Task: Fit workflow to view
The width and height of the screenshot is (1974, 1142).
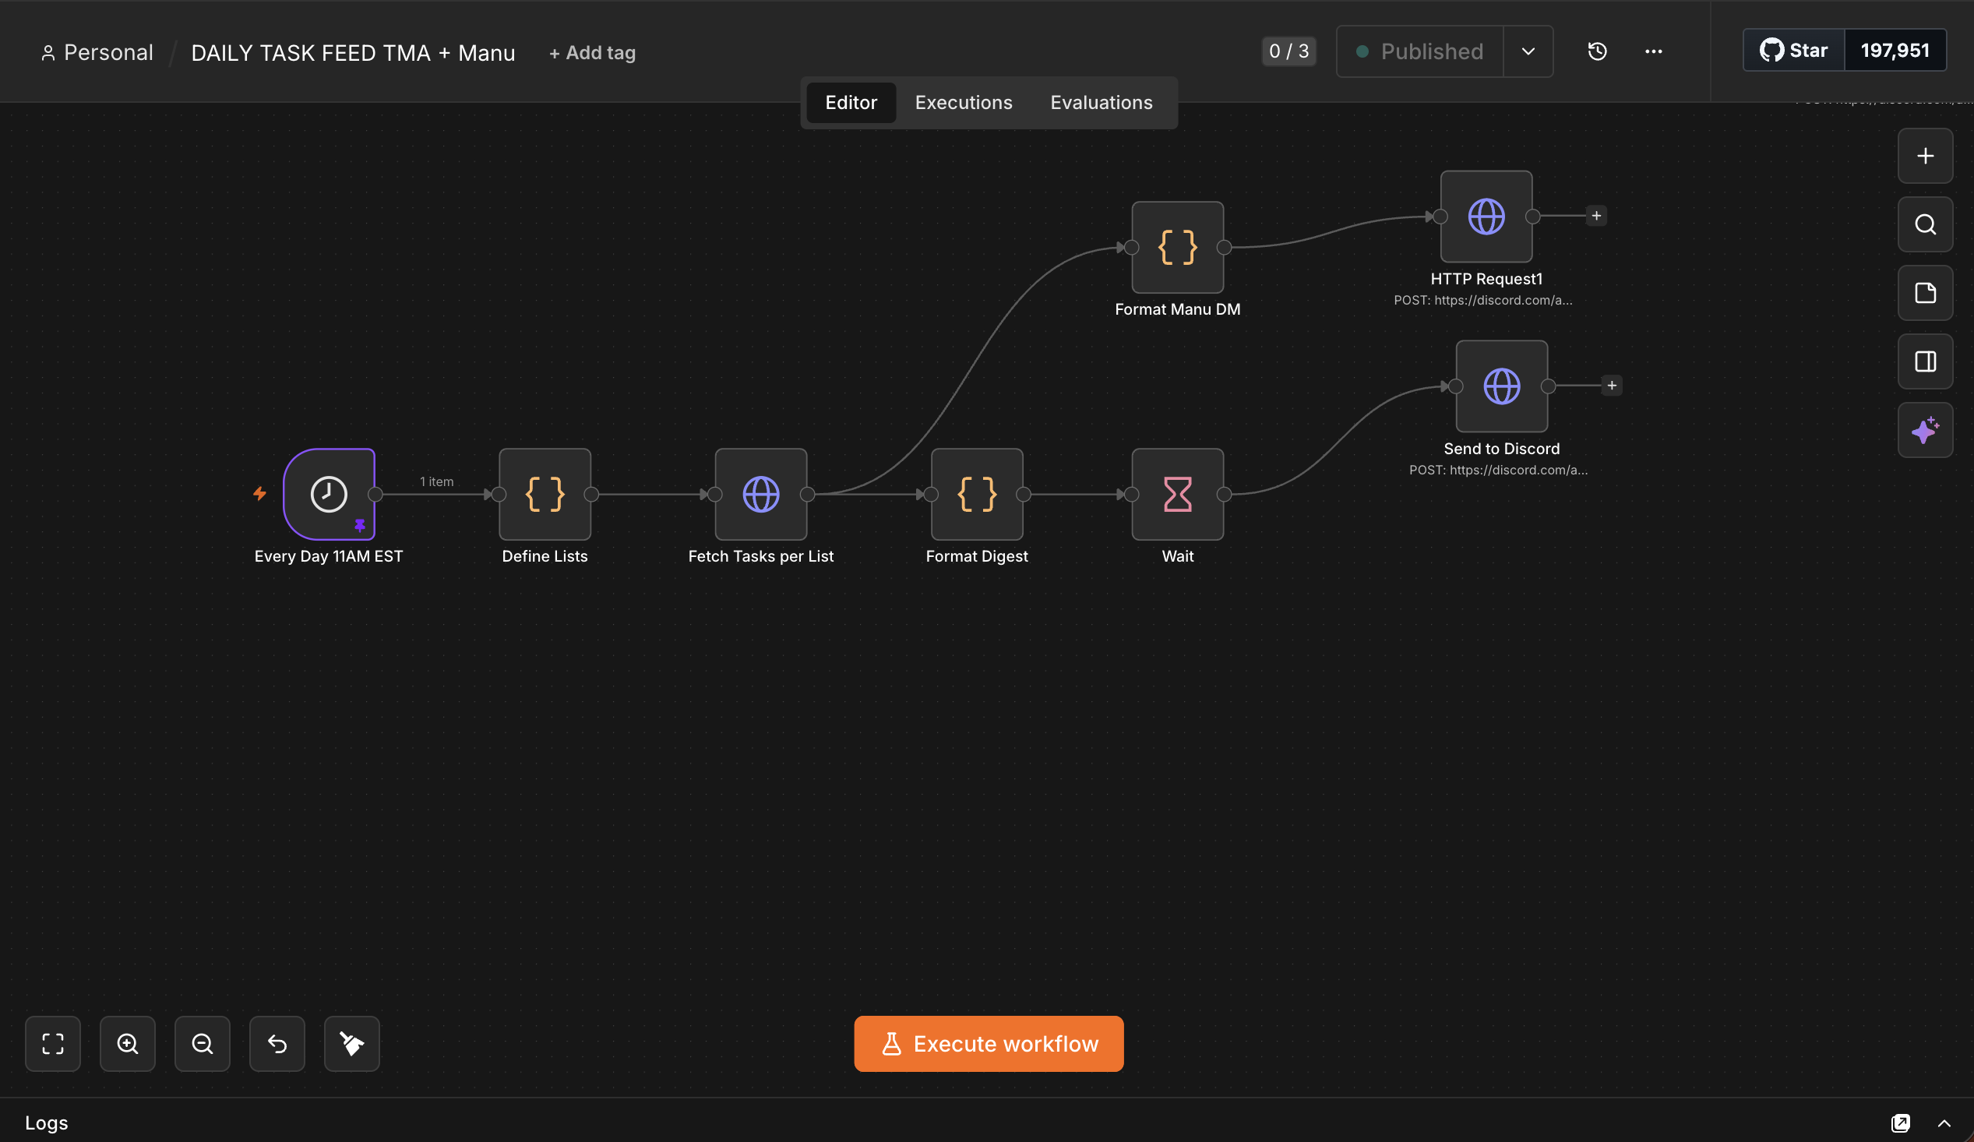Action: pyautogui.click(x=52, y=1044)
